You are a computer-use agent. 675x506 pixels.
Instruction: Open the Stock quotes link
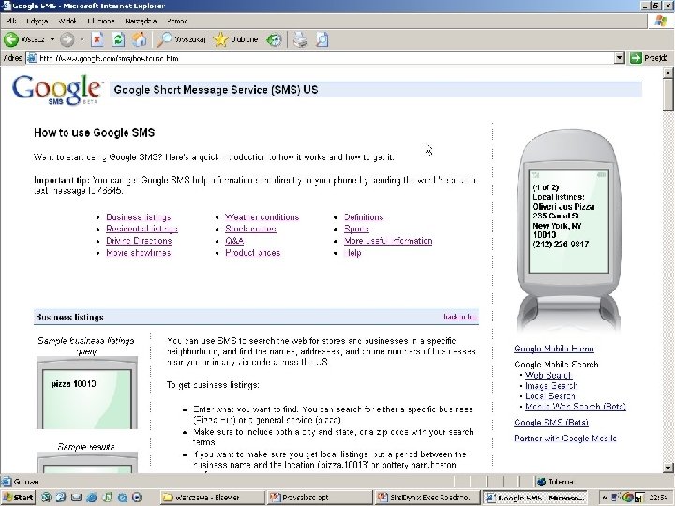pos(250,229)
